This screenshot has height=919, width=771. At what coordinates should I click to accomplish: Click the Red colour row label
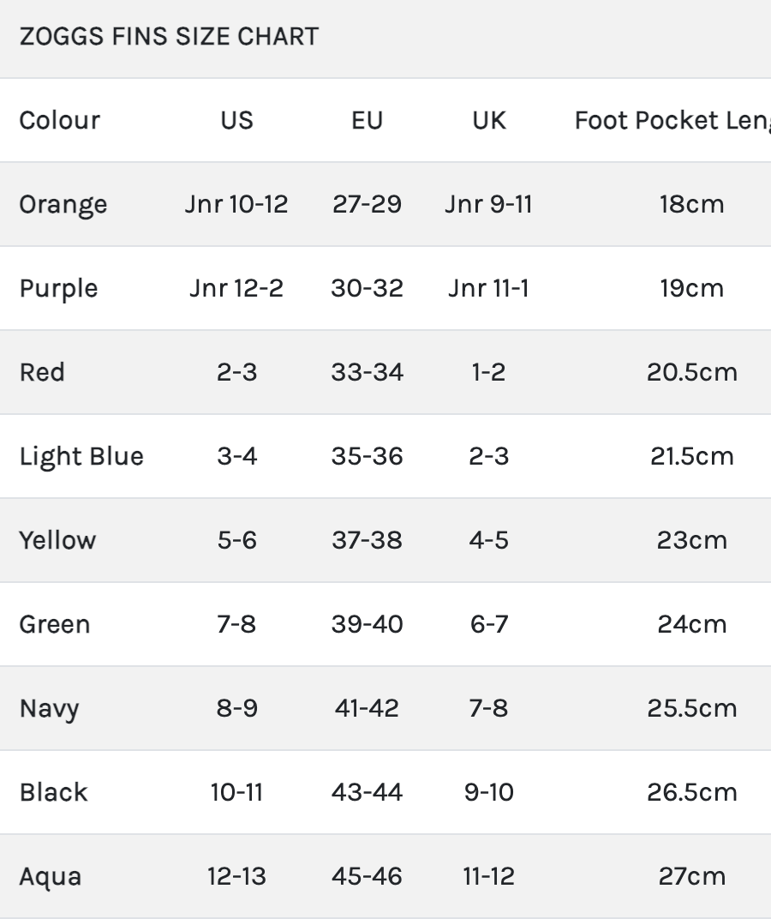coord(42,372)
